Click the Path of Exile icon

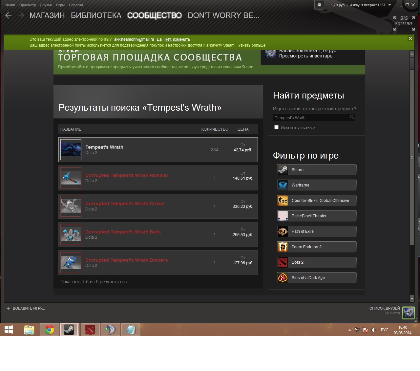(x=283, y=231)
